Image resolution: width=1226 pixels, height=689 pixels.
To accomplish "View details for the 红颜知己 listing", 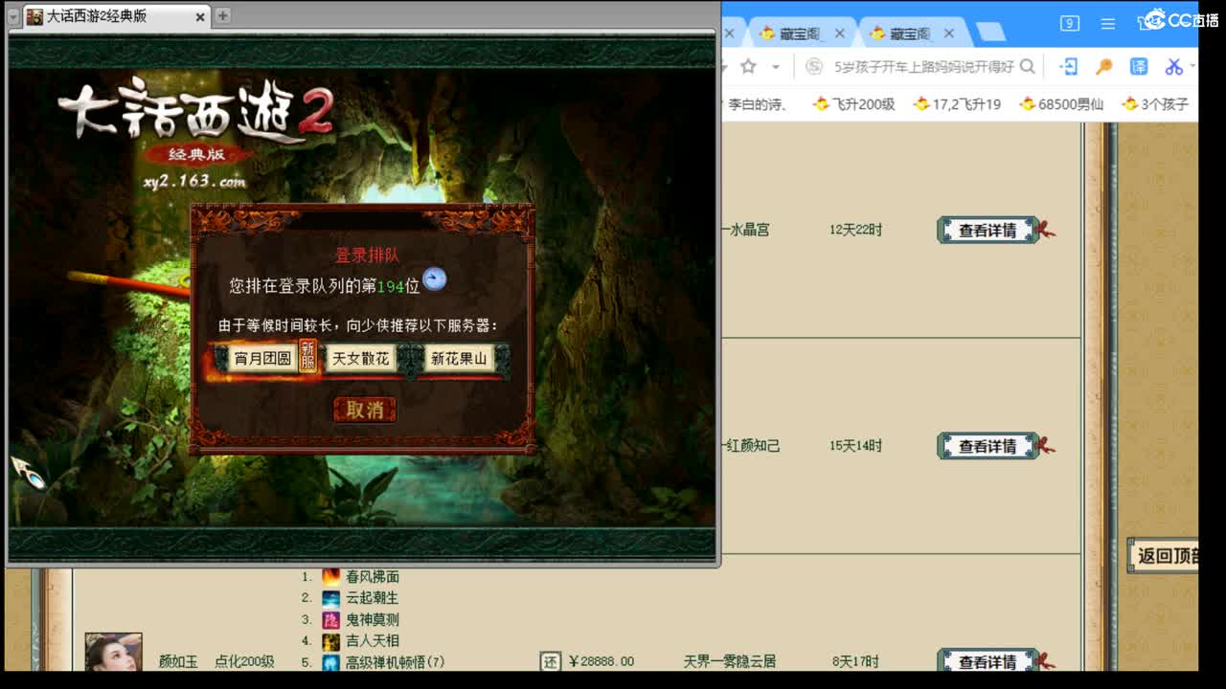I will 988,446.
